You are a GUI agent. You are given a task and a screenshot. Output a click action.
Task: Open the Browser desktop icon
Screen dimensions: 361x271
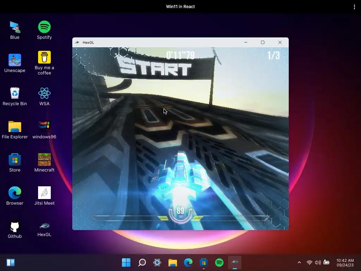pyautogui.click(x=15, y=196)
